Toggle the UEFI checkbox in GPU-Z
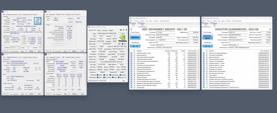Image resolution: width=277 pixels, height=113 pixels. click(122, 44)
